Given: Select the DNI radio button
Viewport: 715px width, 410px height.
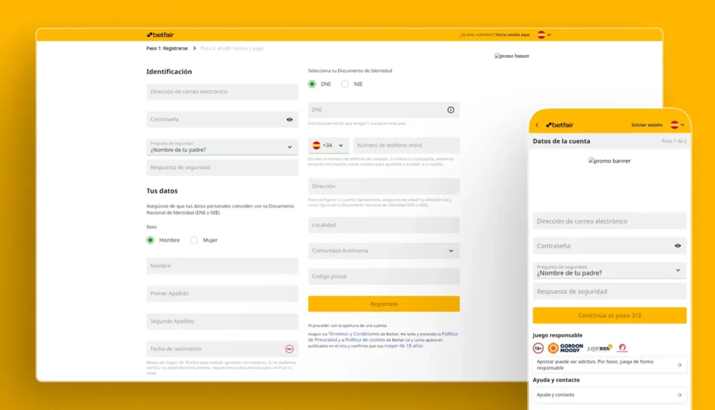Looking at the screenshot, I should (x=312, y=84).
